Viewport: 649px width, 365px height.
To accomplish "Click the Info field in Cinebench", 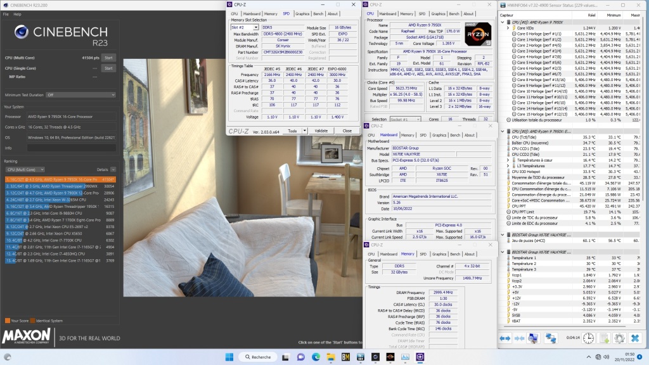I will (x=71, y=148).
